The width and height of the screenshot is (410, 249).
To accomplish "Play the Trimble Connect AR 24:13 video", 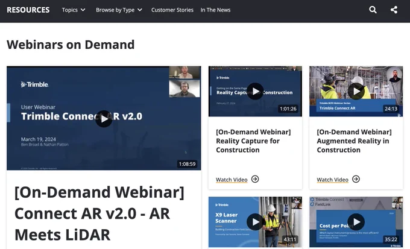I will pos(356,91).
